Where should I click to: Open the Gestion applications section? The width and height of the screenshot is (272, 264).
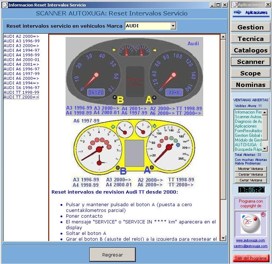click(x=250, y=27)
